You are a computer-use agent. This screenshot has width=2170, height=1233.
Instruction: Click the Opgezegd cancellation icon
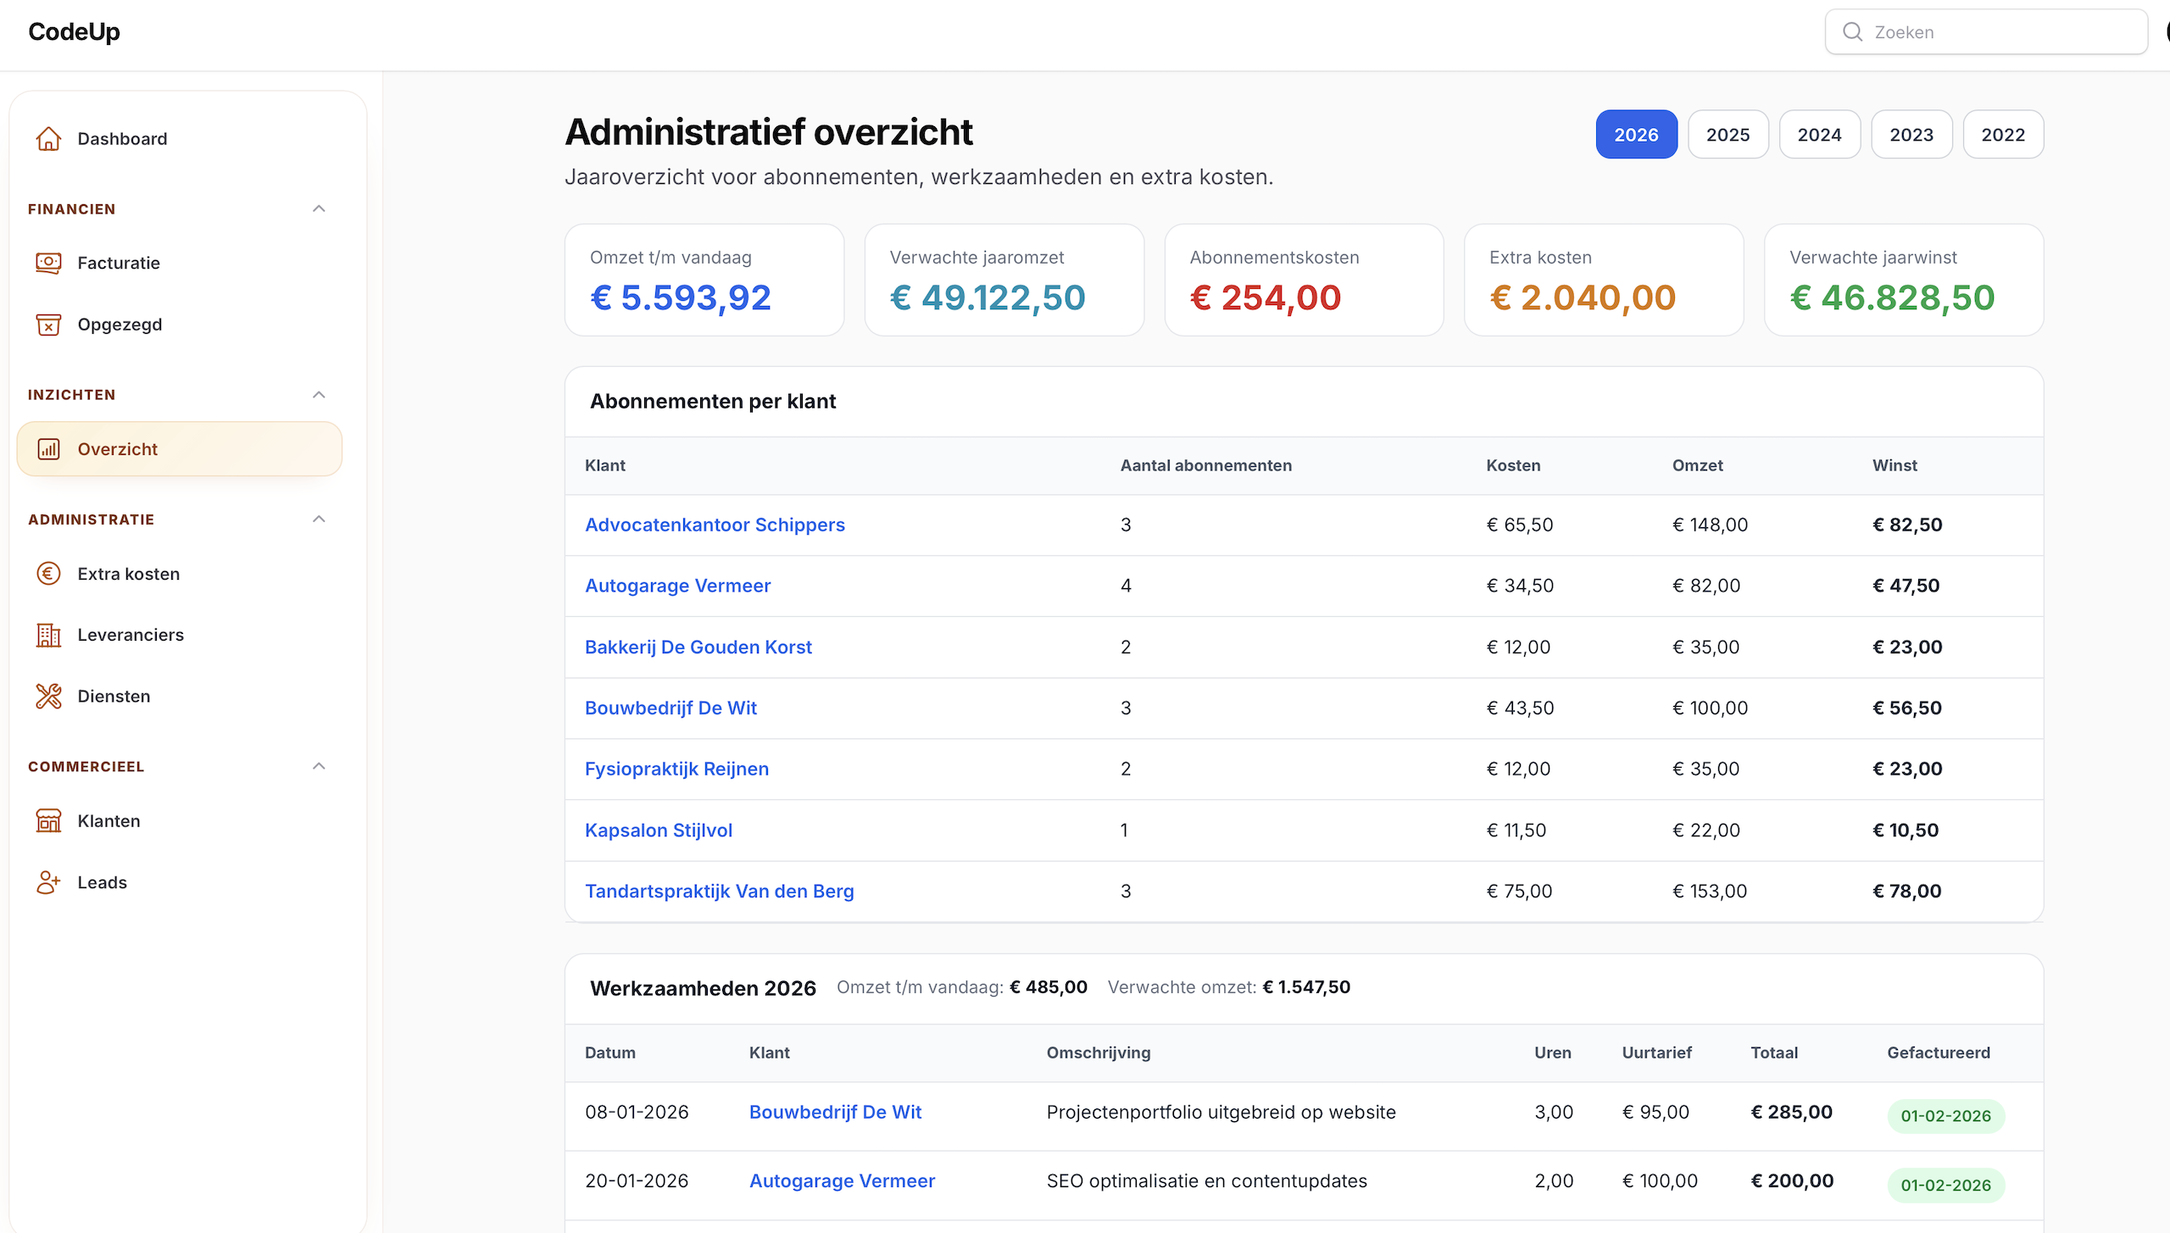coord(48,324)
